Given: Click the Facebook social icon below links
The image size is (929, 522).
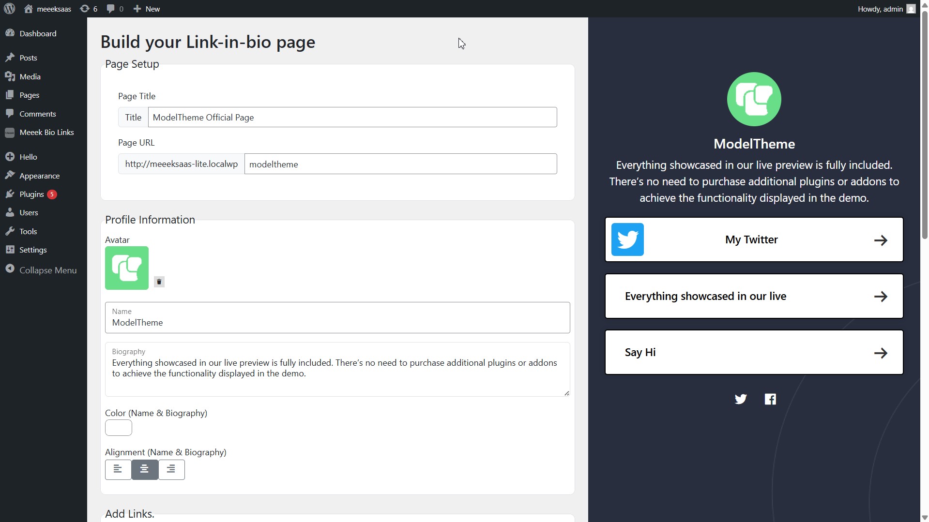Looking at the screenshot, I should point(770,399).
